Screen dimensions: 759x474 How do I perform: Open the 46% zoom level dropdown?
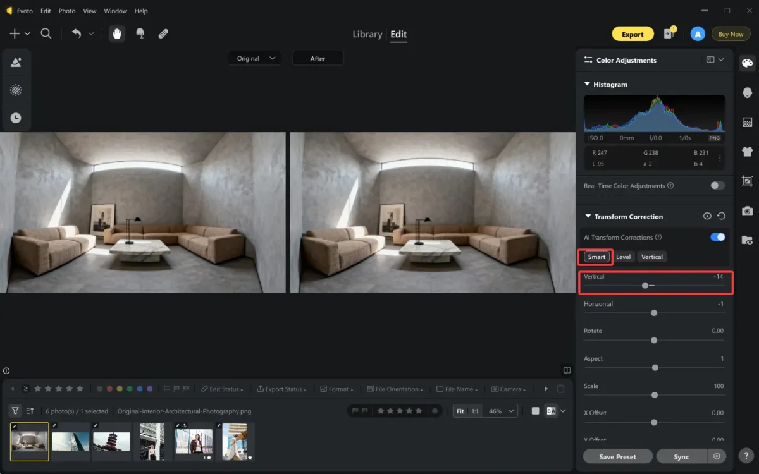502,411
